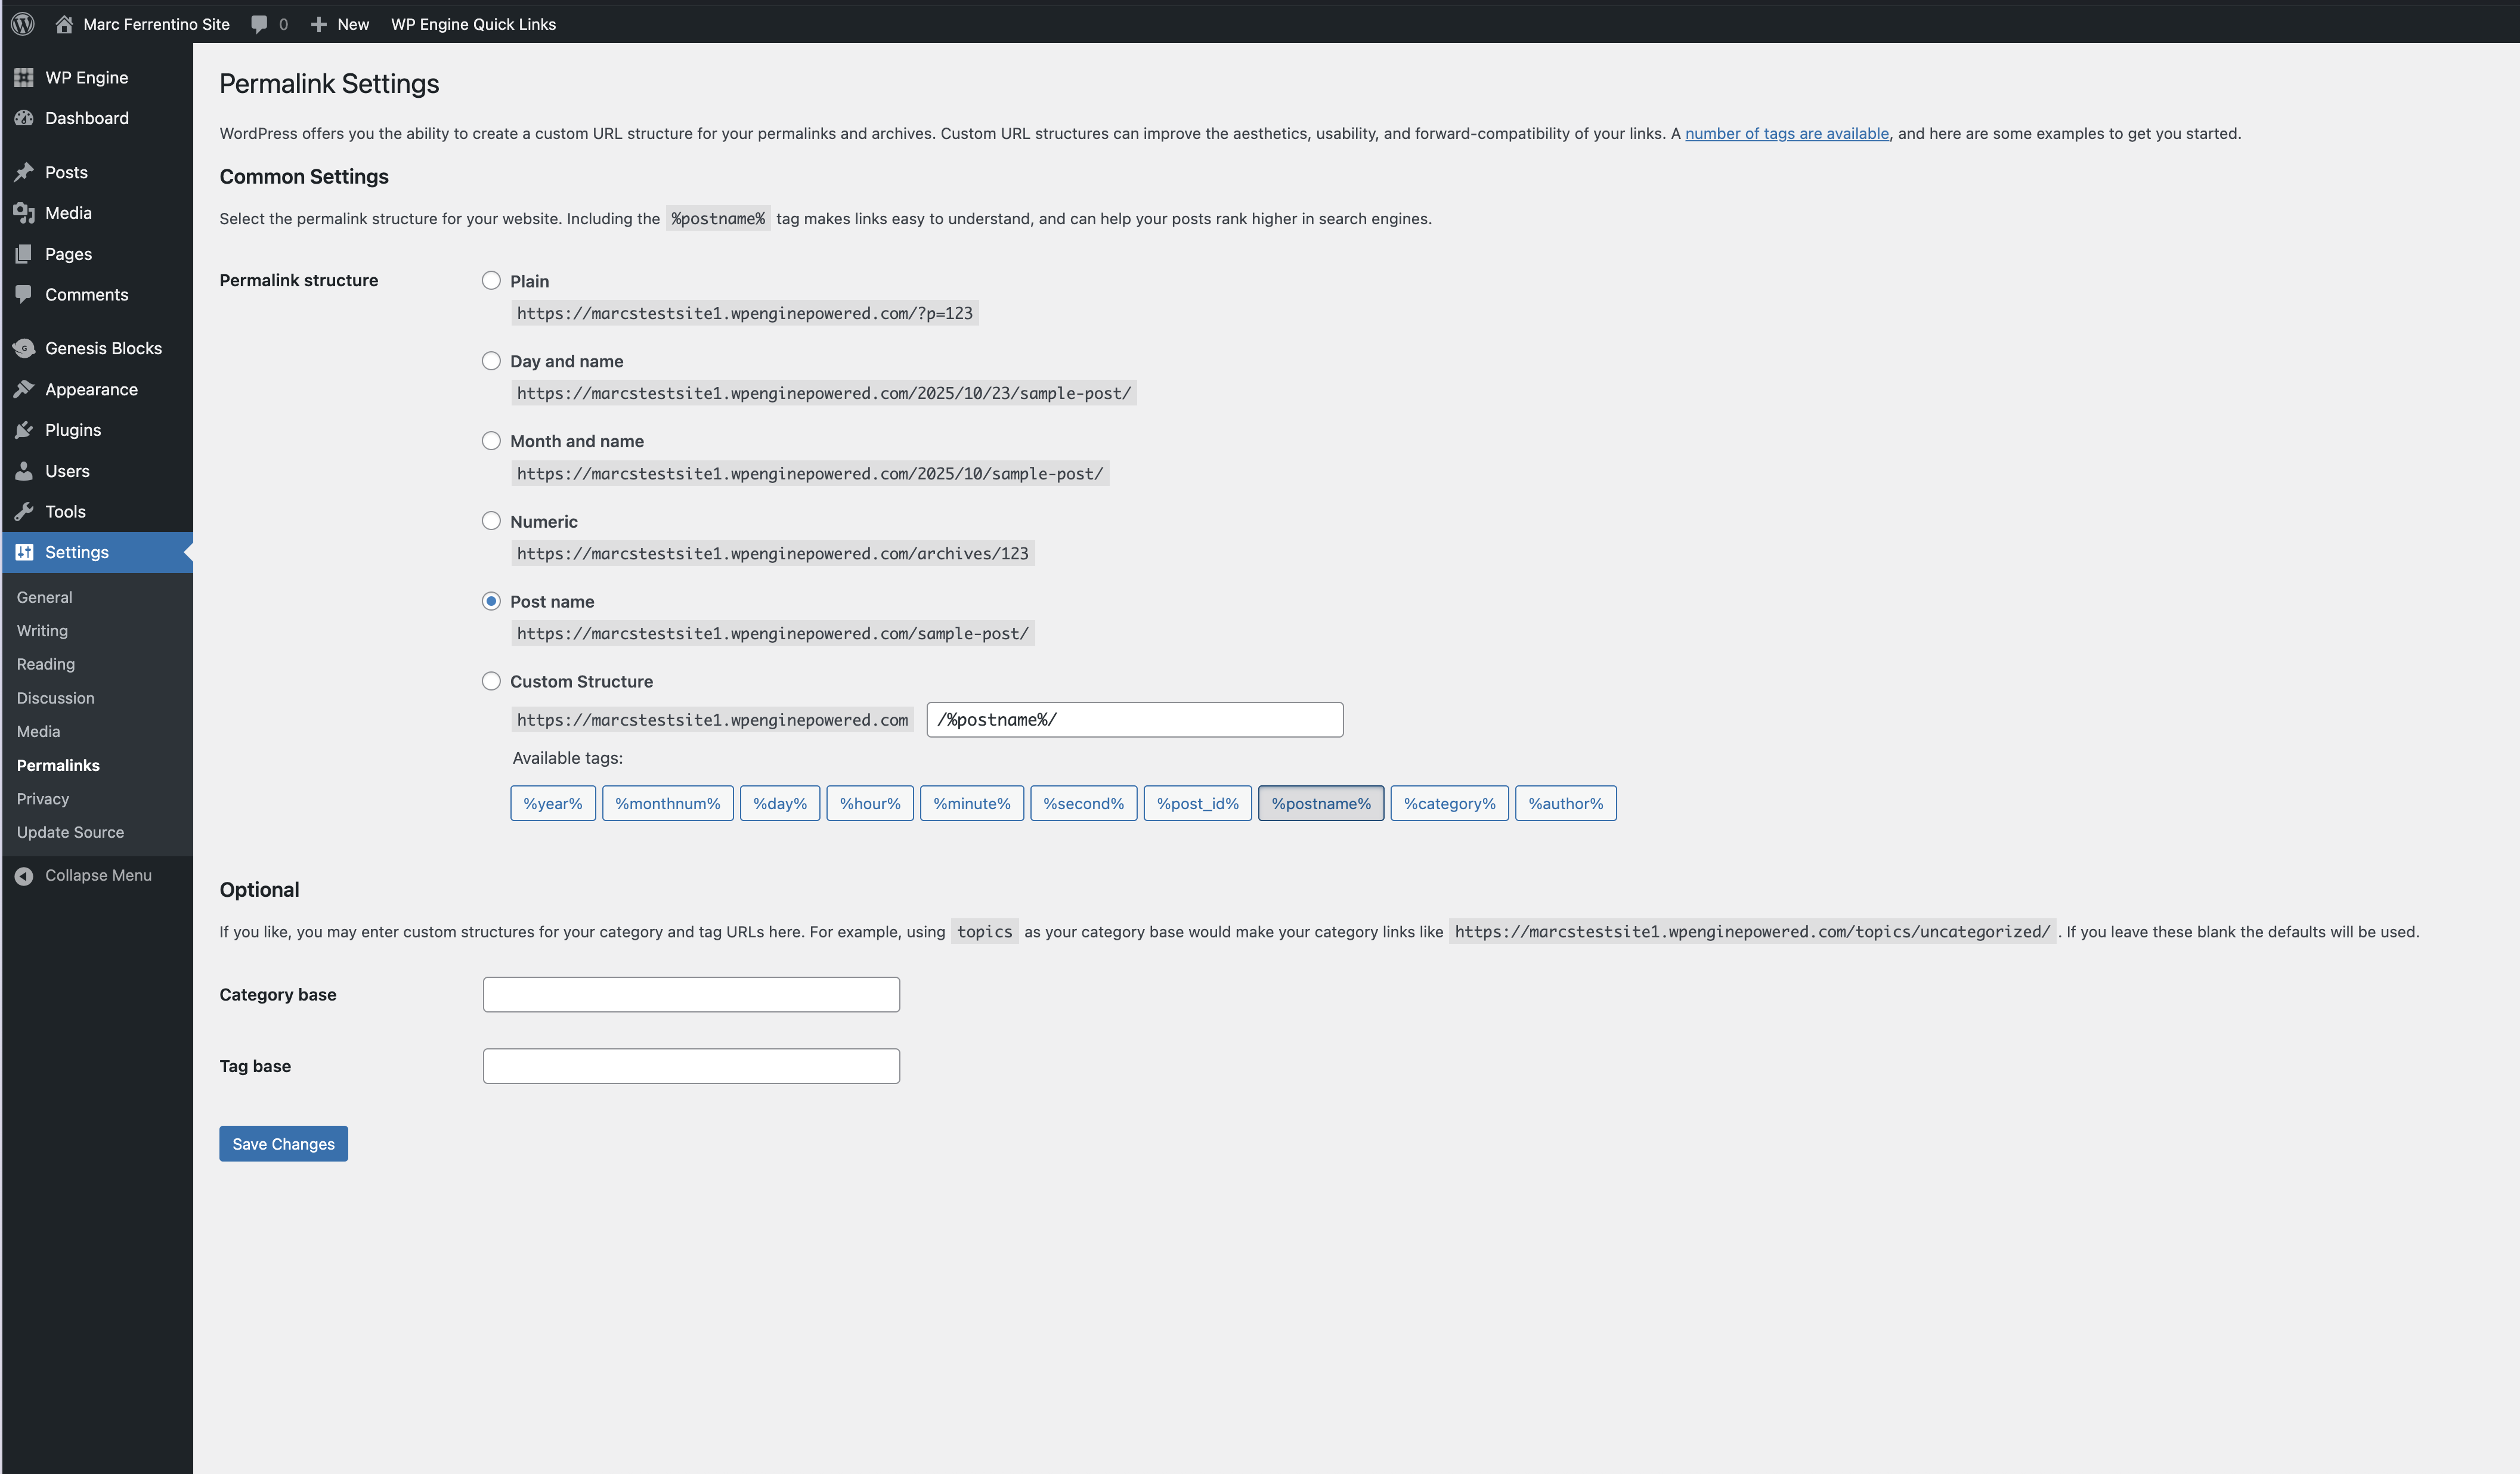2520x1474 pixels.
Task: Open the Appearance paintbrush icon
Action: click(x=25, y=389)
